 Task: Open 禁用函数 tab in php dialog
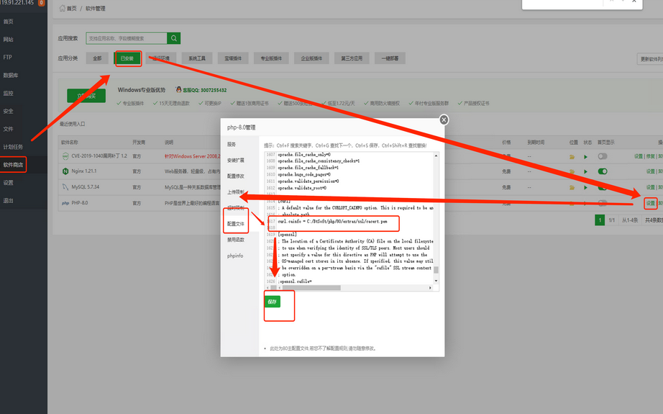coord(236,240)
